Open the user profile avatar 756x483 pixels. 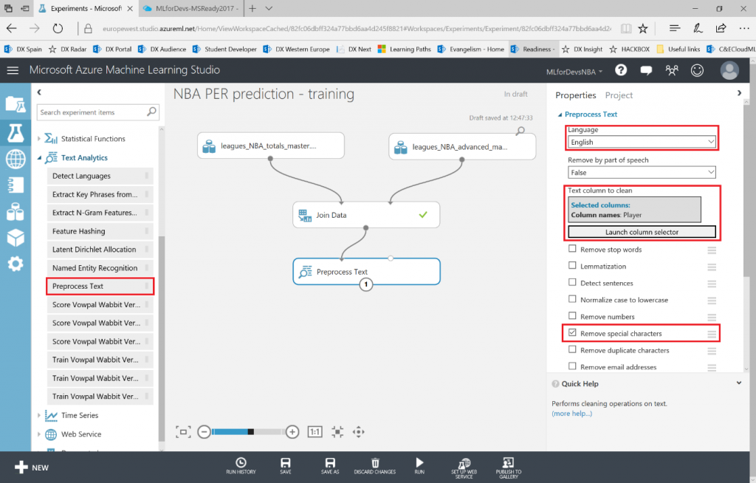(x=729, y=70)
